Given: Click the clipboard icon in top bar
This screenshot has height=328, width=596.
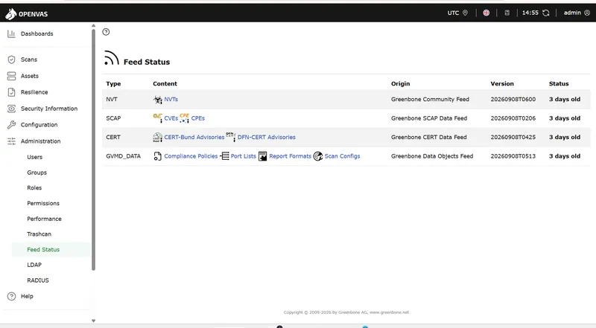Looking at the screenshot, I should coord(507,13).
